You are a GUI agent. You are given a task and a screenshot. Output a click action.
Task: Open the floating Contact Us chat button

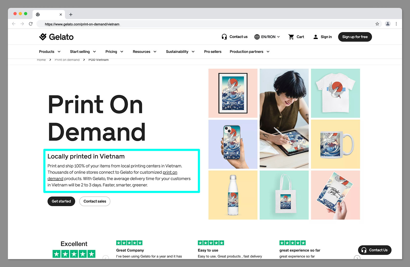point(374,250)
